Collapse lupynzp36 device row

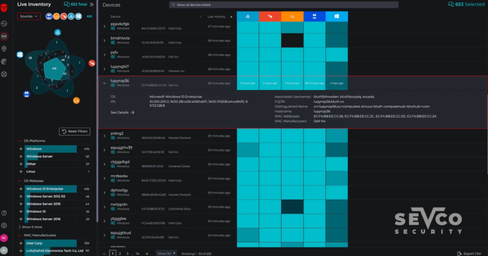coord(104,83)
